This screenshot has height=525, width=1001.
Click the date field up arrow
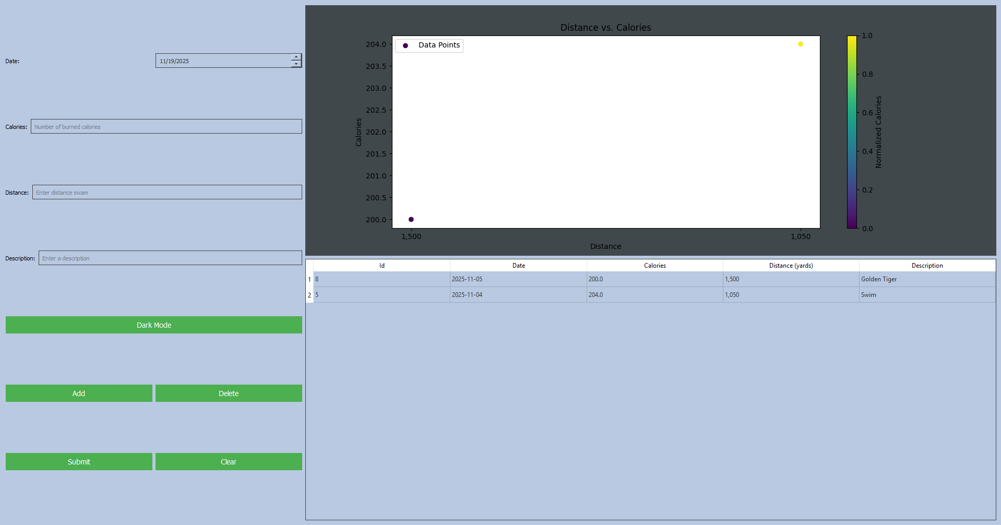296,57
